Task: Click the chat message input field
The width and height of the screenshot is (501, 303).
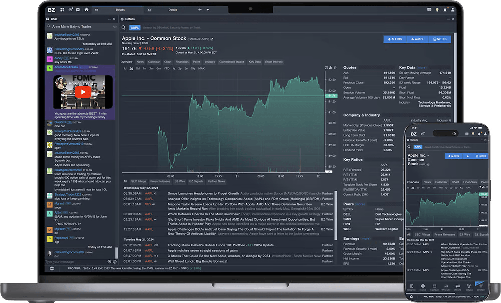Action: point(76,262)
